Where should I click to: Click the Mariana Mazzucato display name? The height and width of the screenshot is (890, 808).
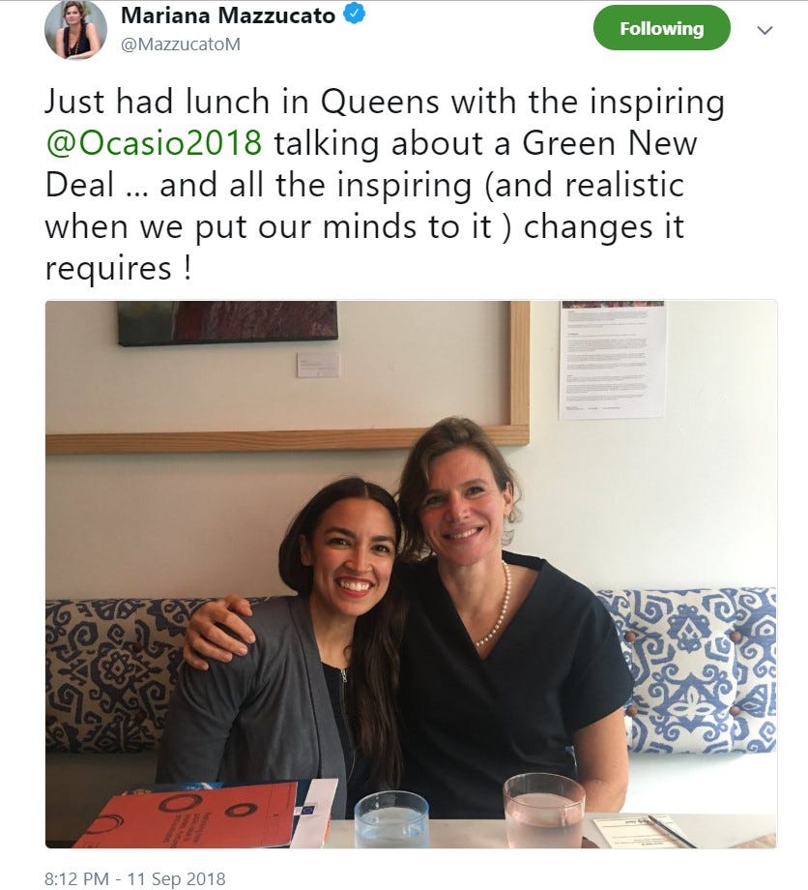[x=228, y=15]
